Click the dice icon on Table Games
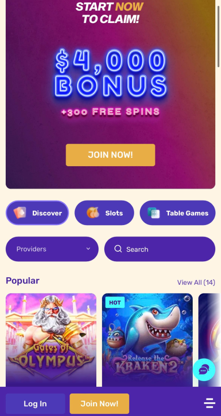Screen dimensions: 221x416 tap(154, 213)
